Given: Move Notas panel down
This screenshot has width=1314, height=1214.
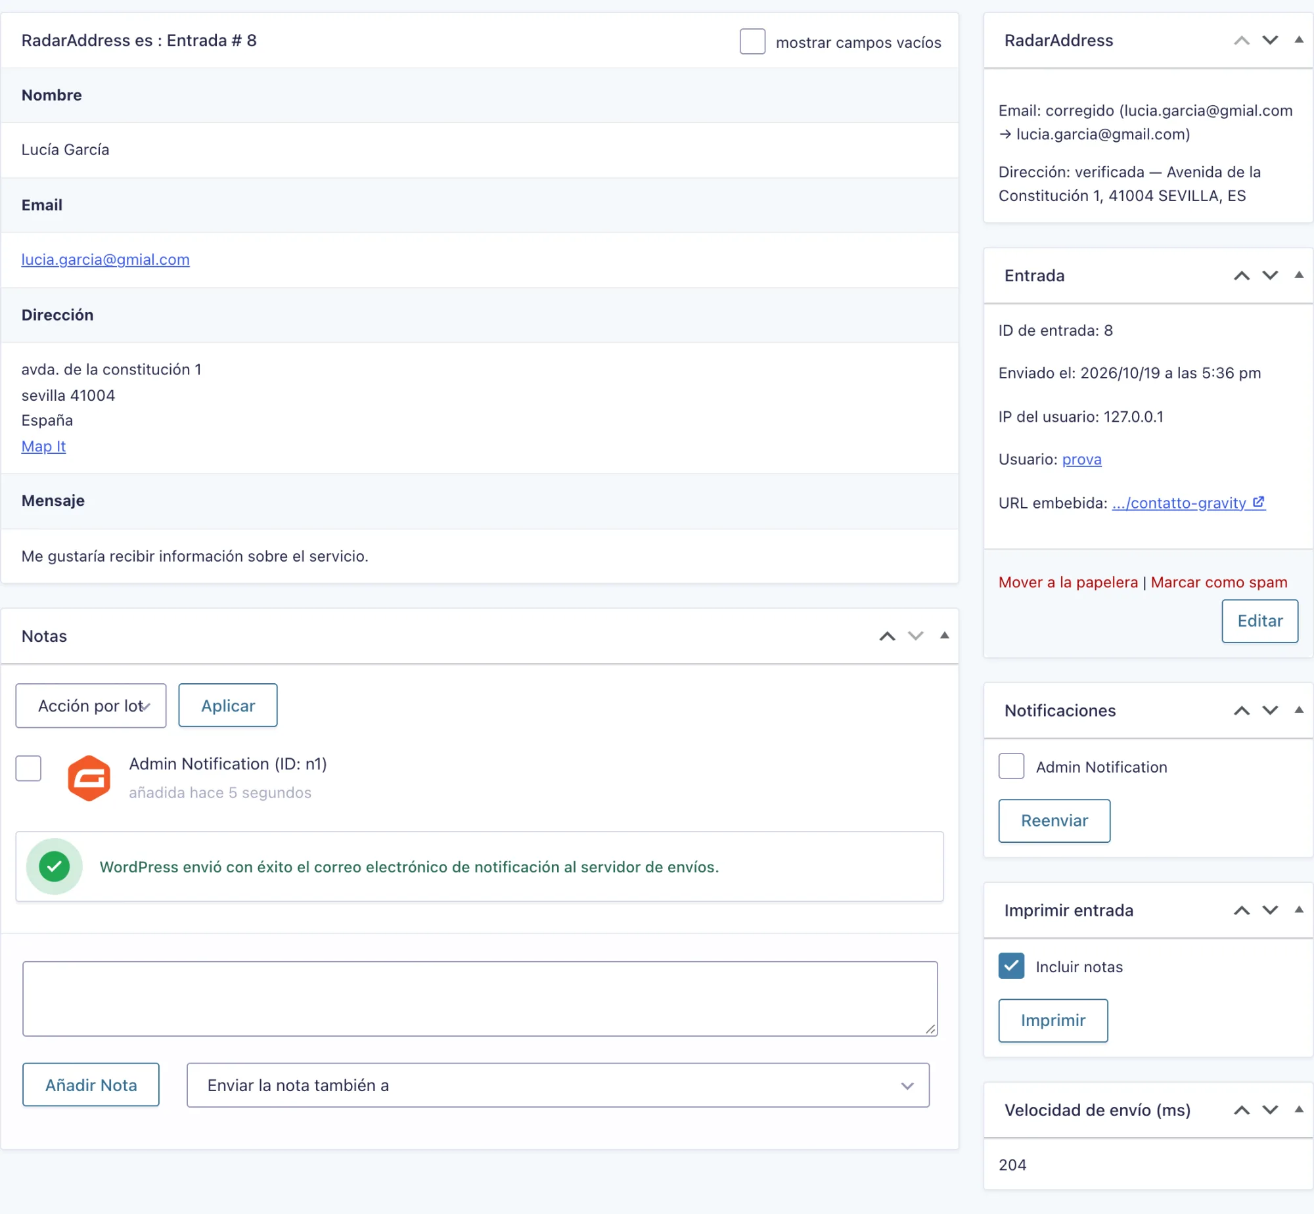Looking at the screenshot, I should click(915, 636).
